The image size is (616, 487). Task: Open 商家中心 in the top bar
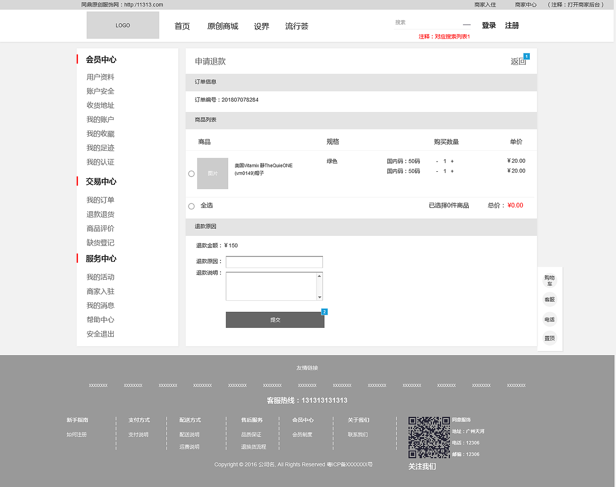(526, 5)
